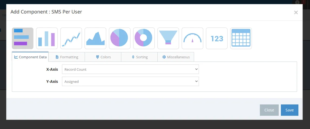
Task: Choose the table grid component type
Action: coord(241,38)
